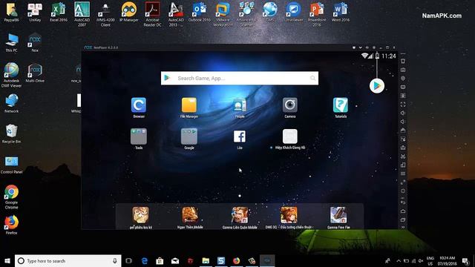This screenshot has width=475, height=267.
Task: Select the Firefox desktop shortcut
Action: 12,225
